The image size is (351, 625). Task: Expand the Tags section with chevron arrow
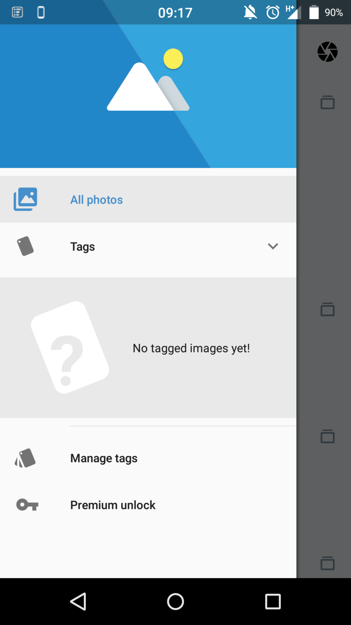[273, 246]
